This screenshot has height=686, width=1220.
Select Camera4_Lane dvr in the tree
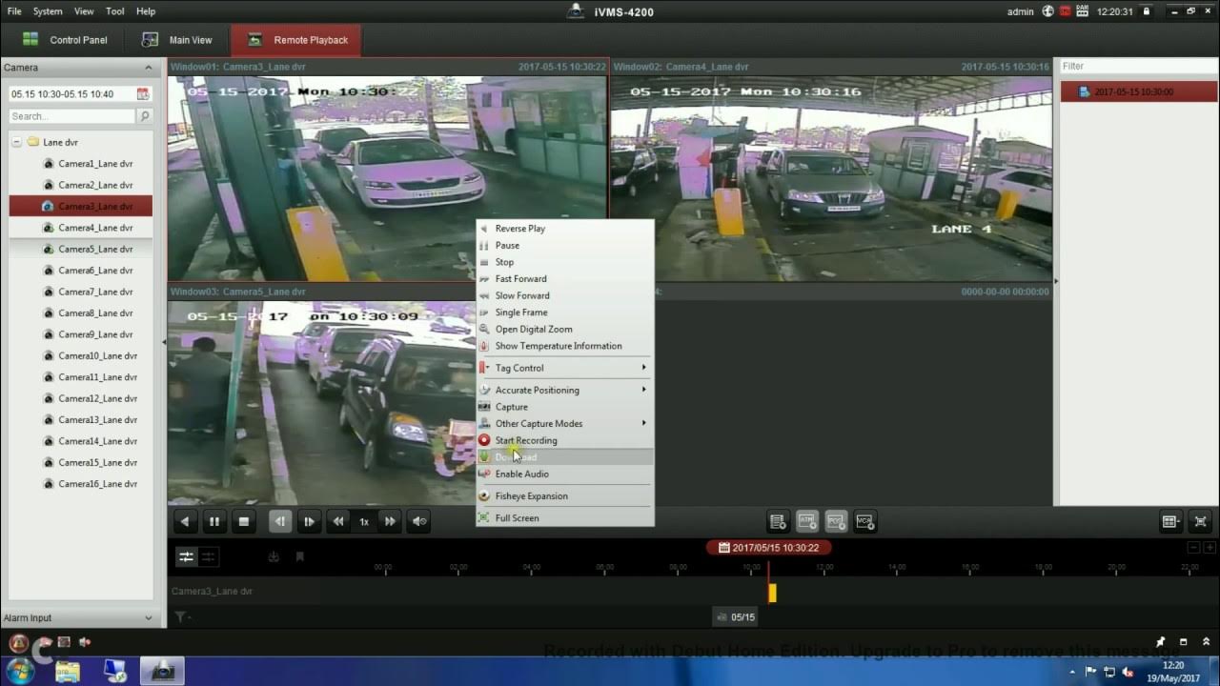pos(95,228)
